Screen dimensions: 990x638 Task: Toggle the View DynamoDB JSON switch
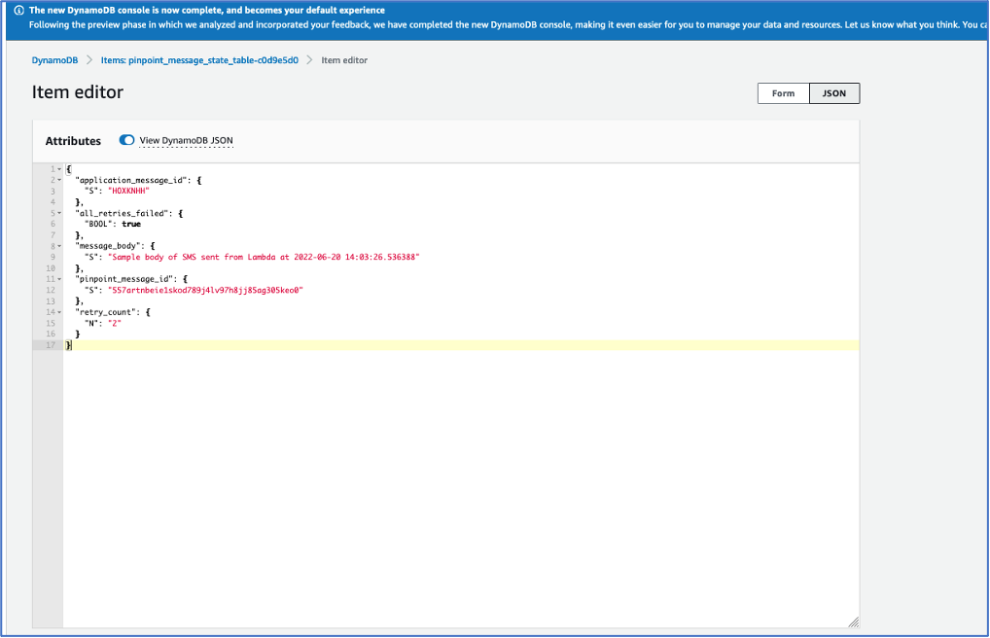(126, 140)
